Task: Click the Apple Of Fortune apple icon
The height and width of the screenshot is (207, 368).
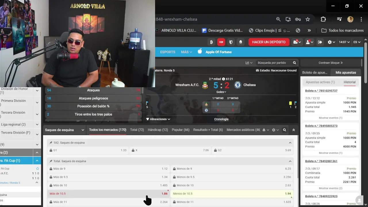Action: (x=200, y=51)
